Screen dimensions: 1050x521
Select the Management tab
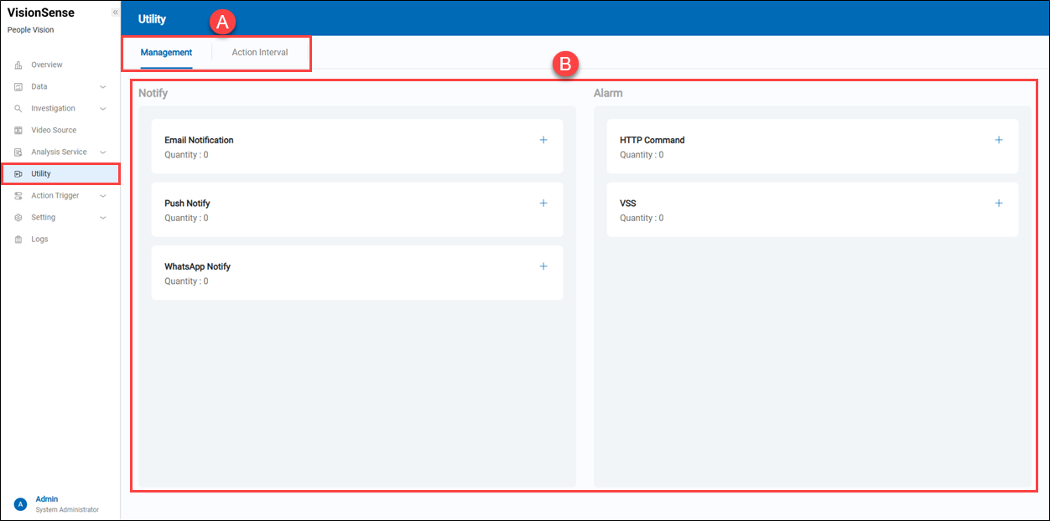point(166,53)
